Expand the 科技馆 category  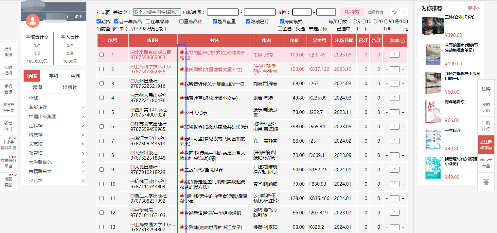point(83,135)
